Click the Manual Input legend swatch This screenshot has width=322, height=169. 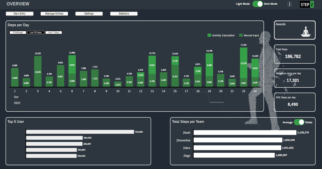pyautogui.click(x=241, y=35)
